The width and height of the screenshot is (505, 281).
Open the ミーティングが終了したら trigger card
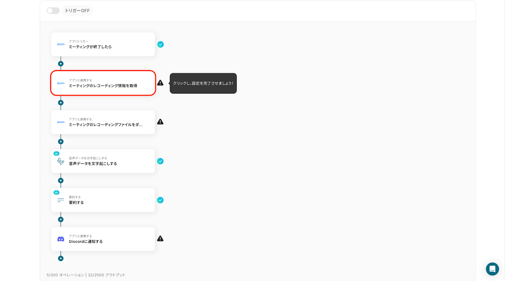pos(103,44)
